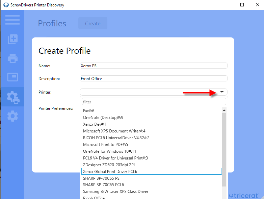Select Xerox Global Print Driver PCL6
Screen dimensions: 264x199
pos(152,171)
